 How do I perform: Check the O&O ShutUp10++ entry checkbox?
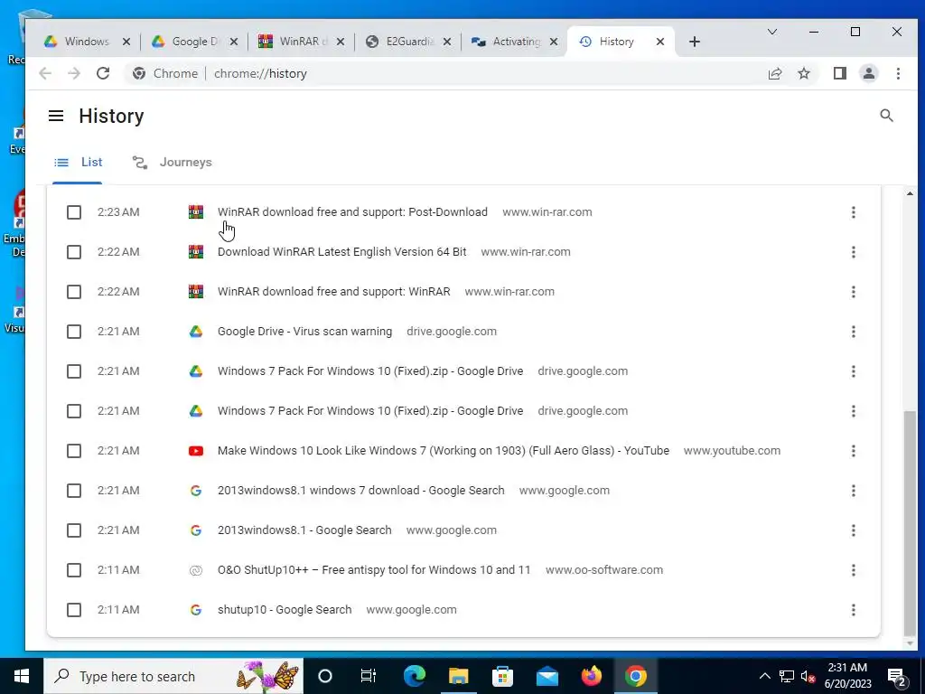click(74, 570)
